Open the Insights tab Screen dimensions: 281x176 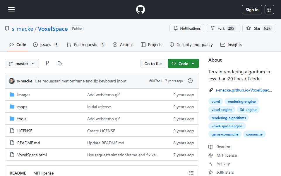point(231,45)
